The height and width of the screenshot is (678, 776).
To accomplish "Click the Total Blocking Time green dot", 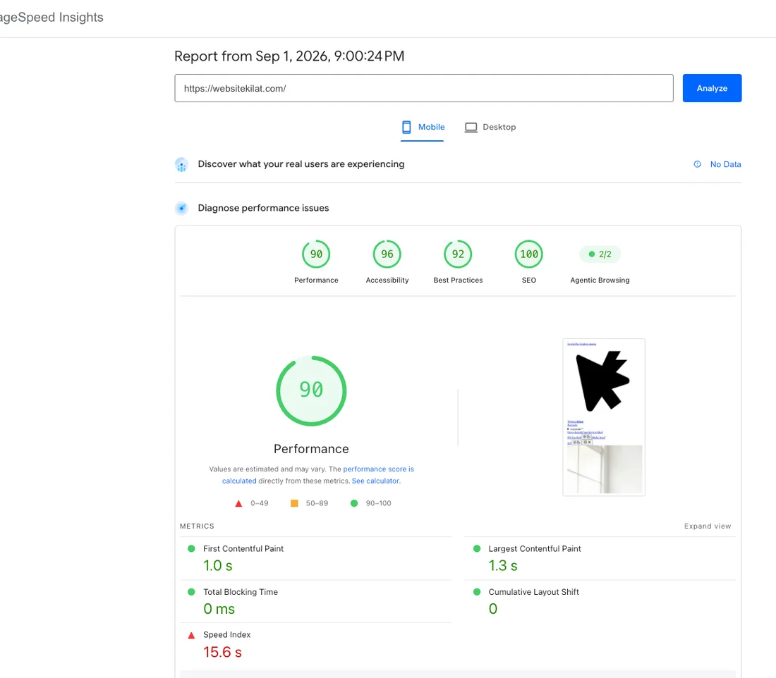I will [191, 592].
